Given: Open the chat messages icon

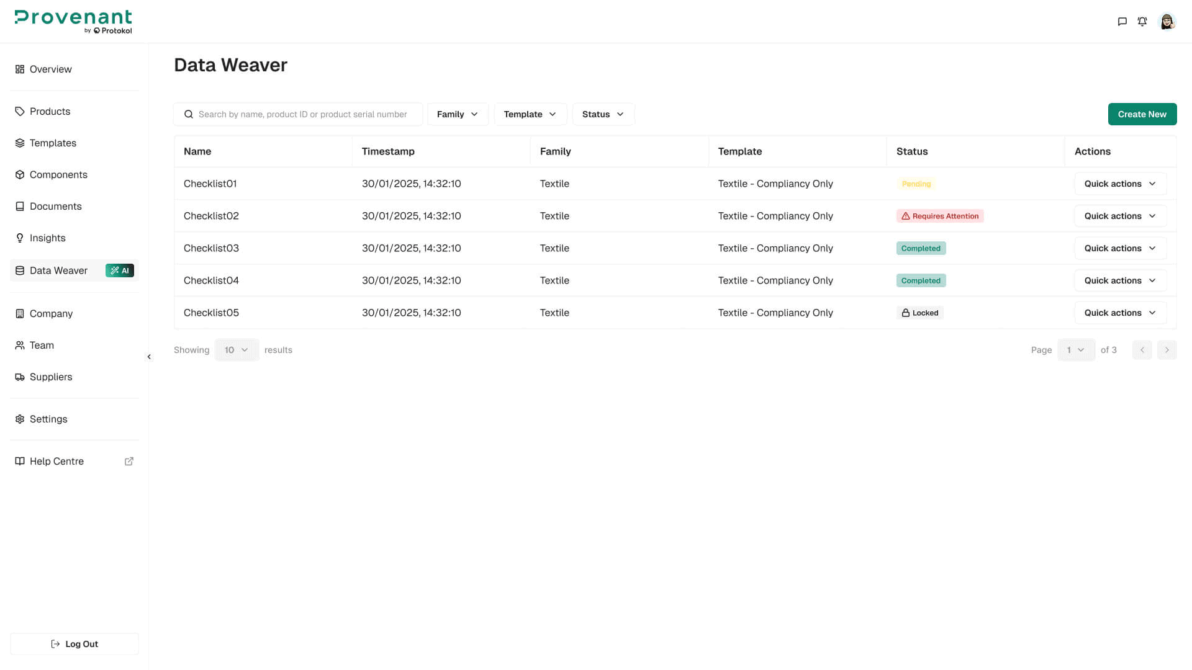Looking at the screenshot, I should (1122, 22).
